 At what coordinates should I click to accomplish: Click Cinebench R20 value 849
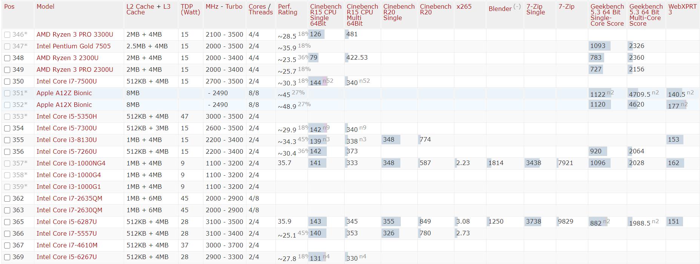[425, 222]
